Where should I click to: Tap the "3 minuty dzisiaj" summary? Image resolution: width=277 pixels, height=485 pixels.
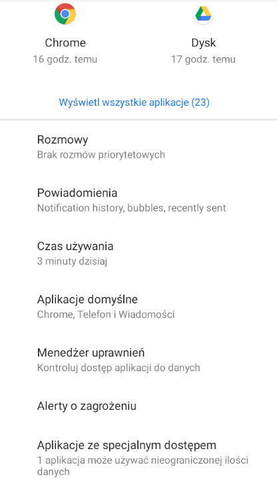(72, 261)
